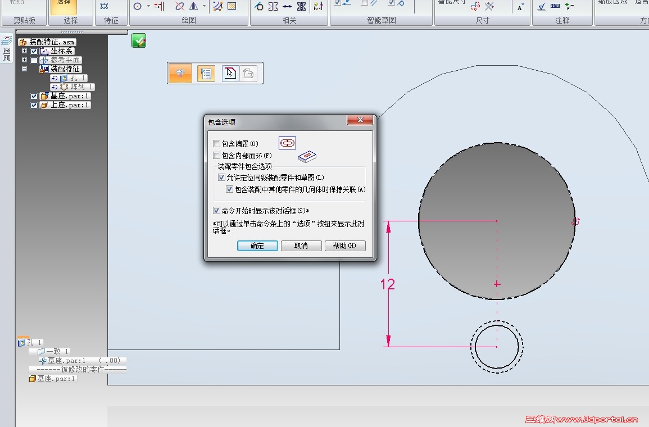Toggle the 包含偏置(O) checkbox
649x427 pixels.
click(216, 144)
